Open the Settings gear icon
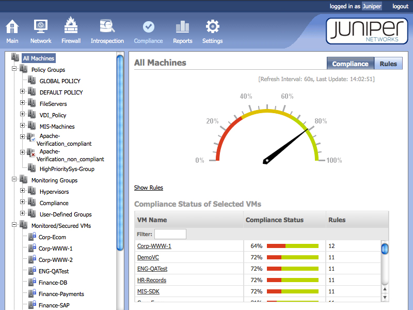This screenshot has width=413, height=310. click(213, 26)
